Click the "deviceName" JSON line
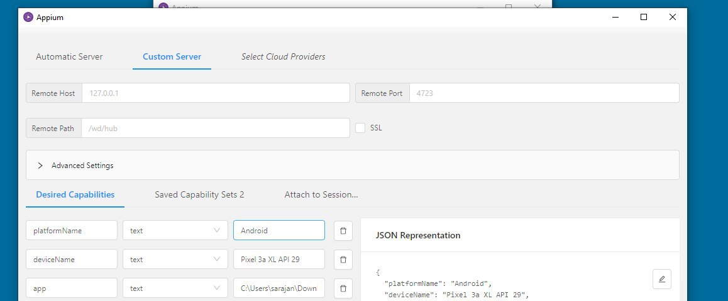The image size is (728, 301). [457, 295]
